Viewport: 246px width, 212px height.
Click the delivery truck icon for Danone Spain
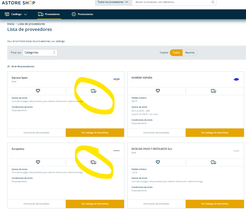coord(93,91)
